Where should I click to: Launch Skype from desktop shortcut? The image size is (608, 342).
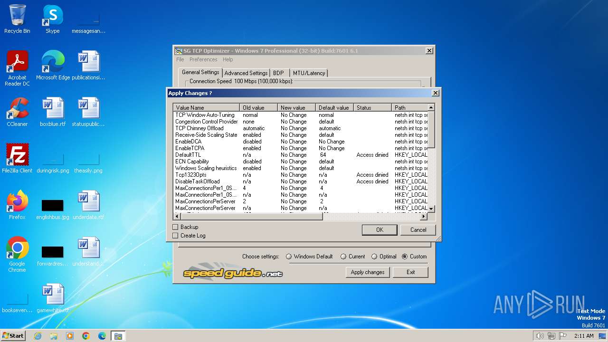(52, 19)
